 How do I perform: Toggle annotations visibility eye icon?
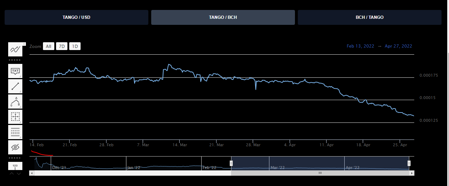point(15,147)
